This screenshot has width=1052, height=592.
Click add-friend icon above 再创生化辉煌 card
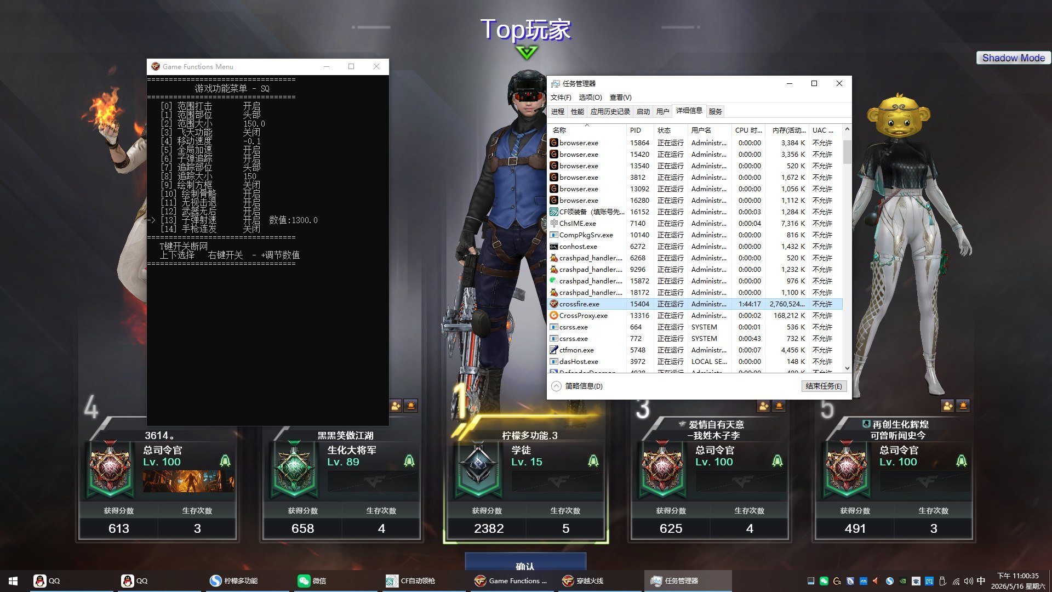(x=947, y=406)
